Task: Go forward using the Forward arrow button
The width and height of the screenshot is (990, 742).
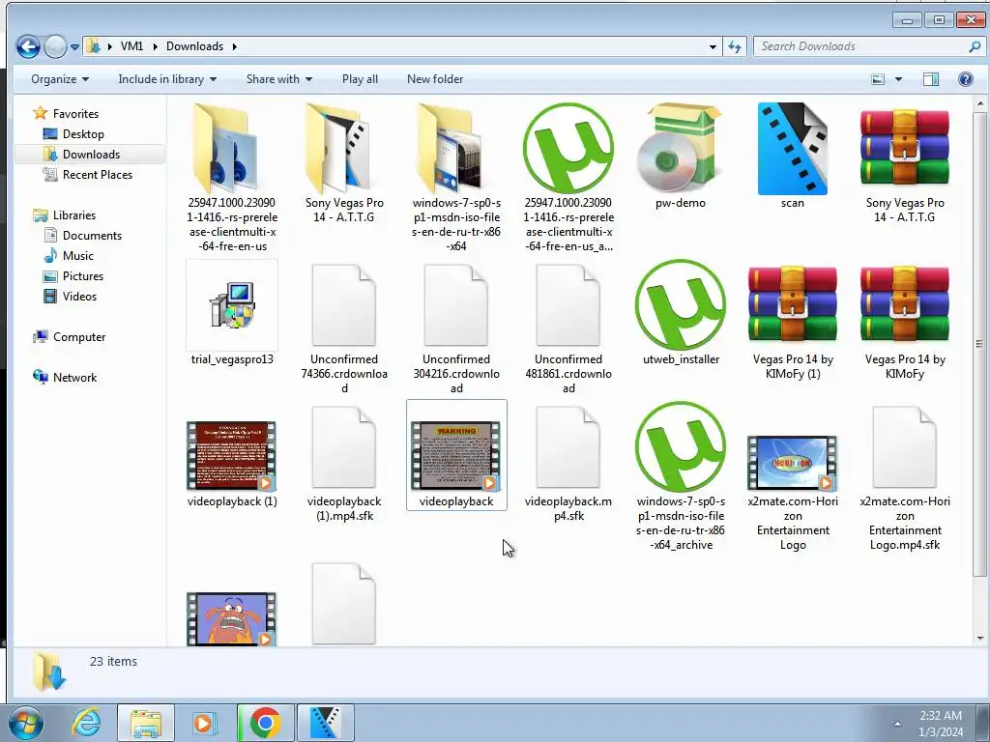Action: click(x=55, y=46)
